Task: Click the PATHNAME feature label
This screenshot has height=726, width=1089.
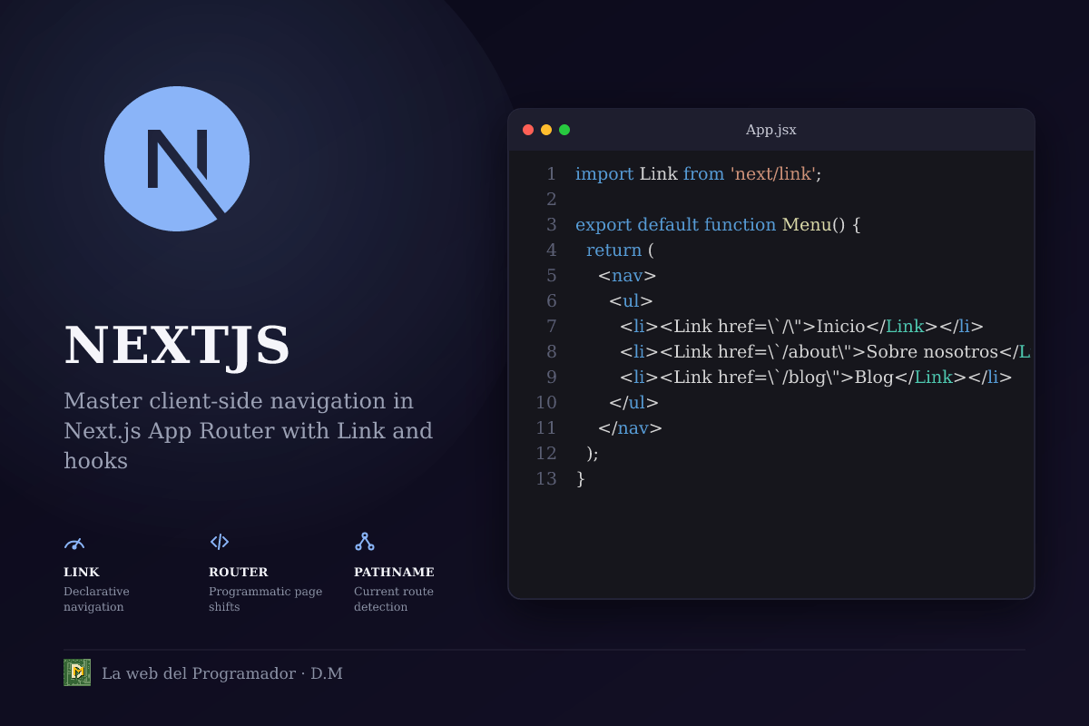Action: click(394, 572)
